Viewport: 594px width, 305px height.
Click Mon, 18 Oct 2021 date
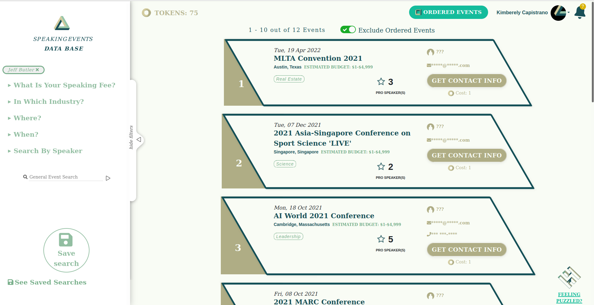point(298,208)
